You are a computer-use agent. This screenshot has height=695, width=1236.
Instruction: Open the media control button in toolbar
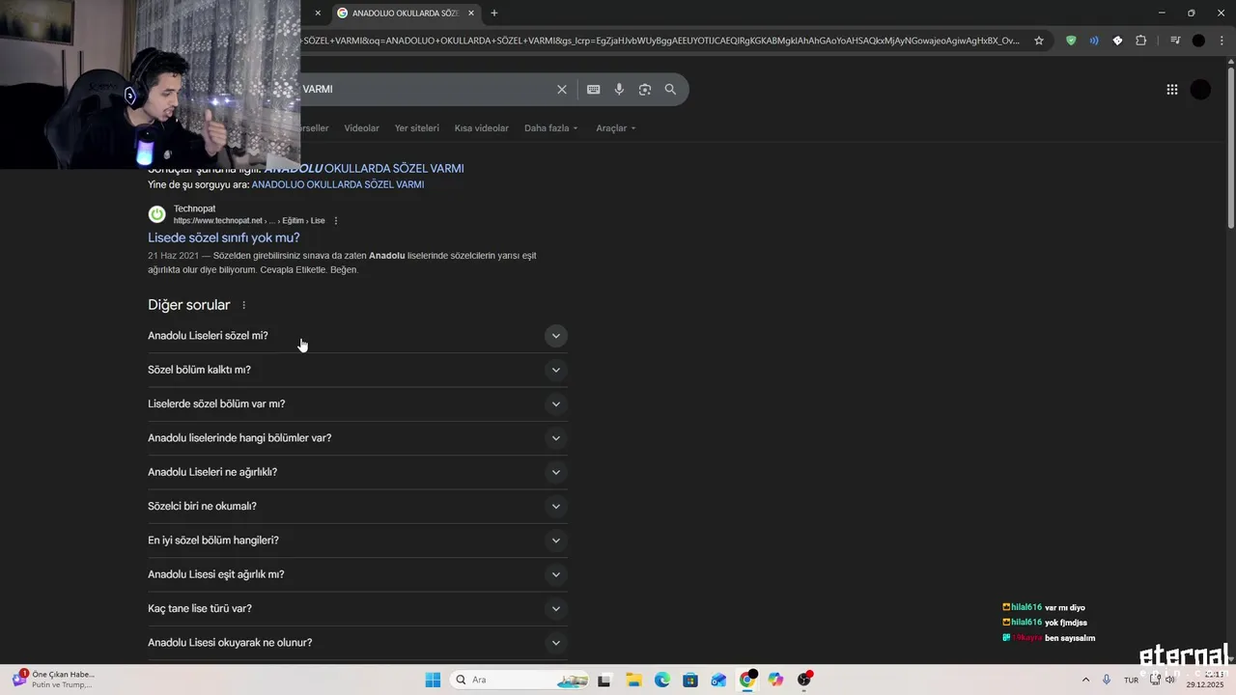point(1175,41)
